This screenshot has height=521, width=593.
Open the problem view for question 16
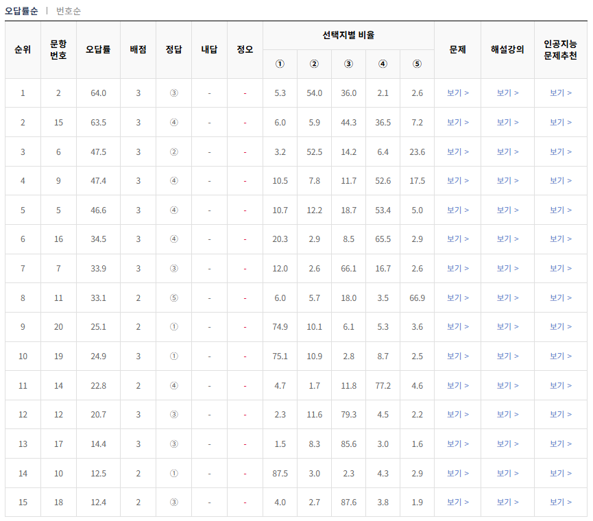click(457, 239)
